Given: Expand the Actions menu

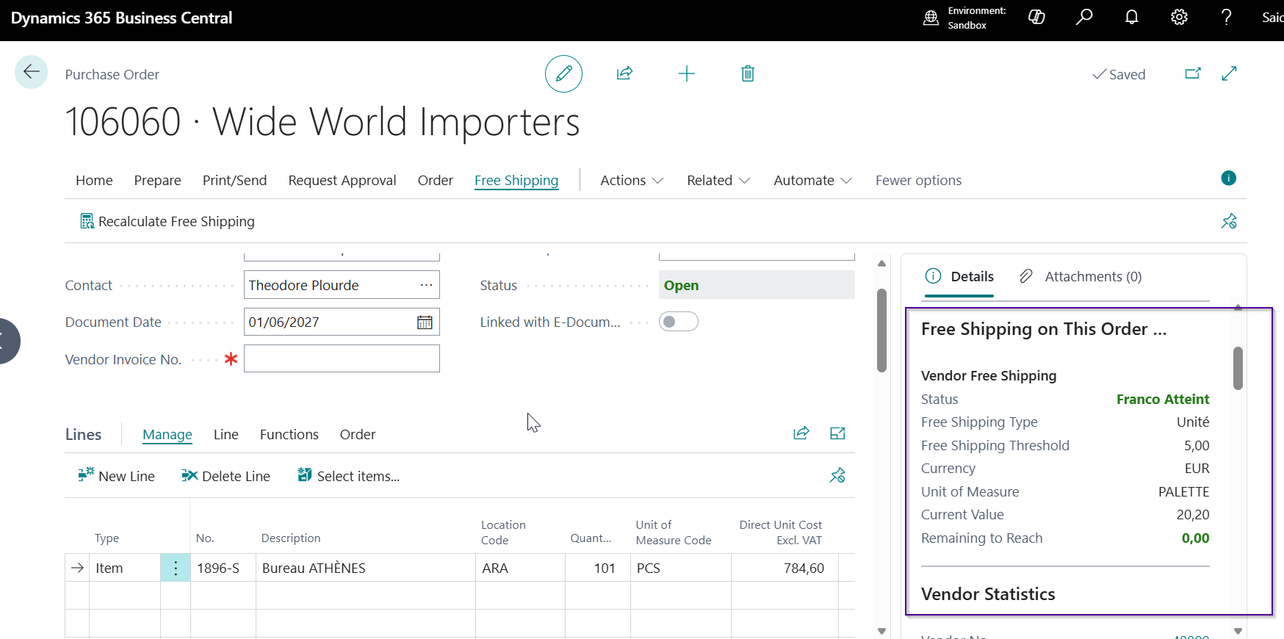Looking at the screenshot, I should [x=632, y=181].
